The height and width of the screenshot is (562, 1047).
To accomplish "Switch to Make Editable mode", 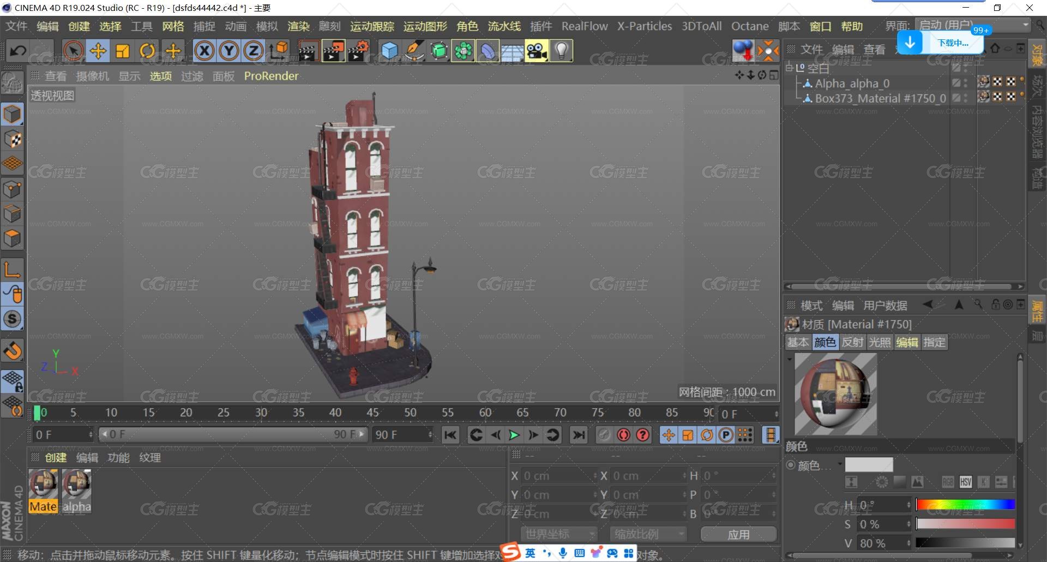I will pyautogui.click(x=12, y=83).
